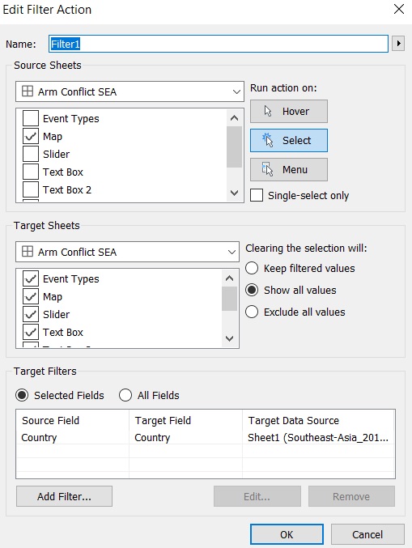The image size is (412, 548).
Task: Click the Target Sheets list scrollbar thumb
Action: tap(229, 299)
